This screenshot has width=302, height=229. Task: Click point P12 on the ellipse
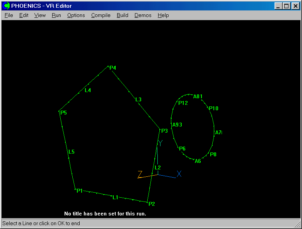[183, 103]
